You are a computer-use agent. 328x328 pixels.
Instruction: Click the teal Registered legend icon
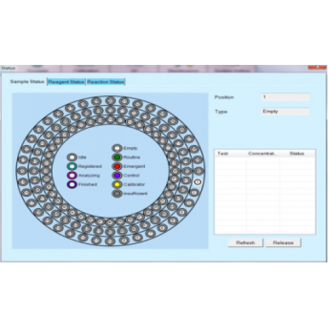click(72, 167)
